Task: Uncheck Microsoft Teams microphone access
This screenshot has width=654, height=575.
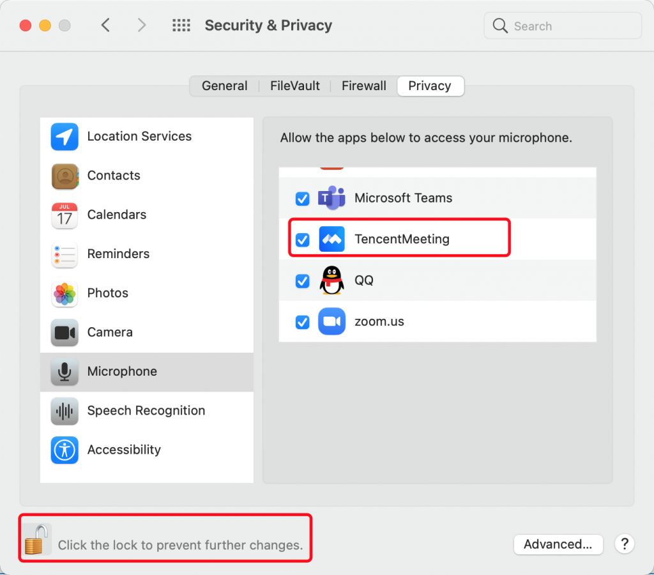Action: [x=303, y=199]
